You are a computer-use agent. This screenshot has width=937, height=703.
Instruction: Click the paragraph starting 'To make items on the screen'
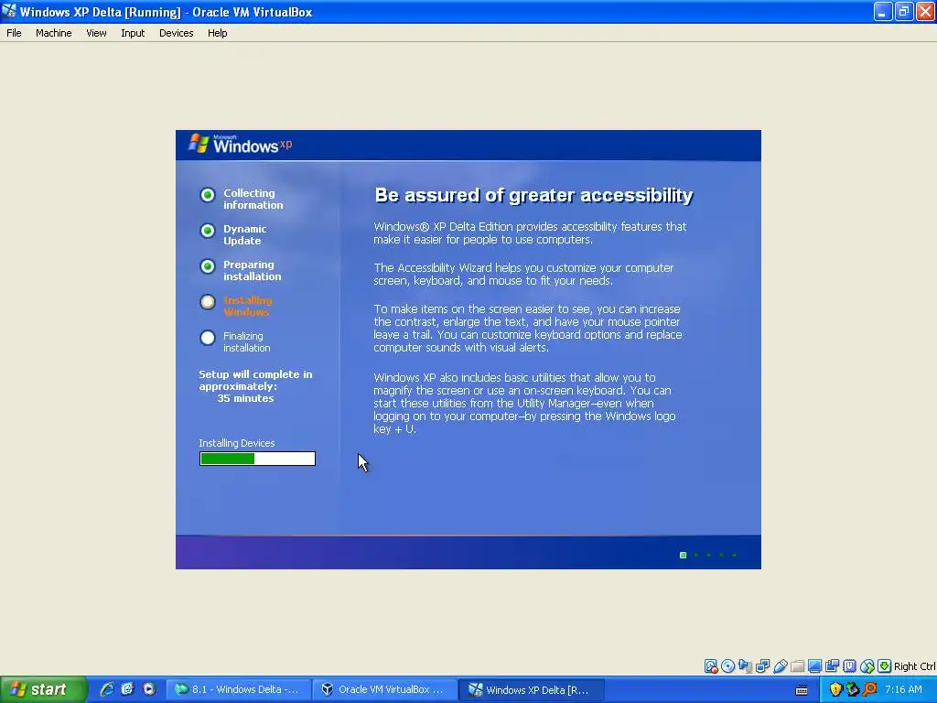coord(528,329)
